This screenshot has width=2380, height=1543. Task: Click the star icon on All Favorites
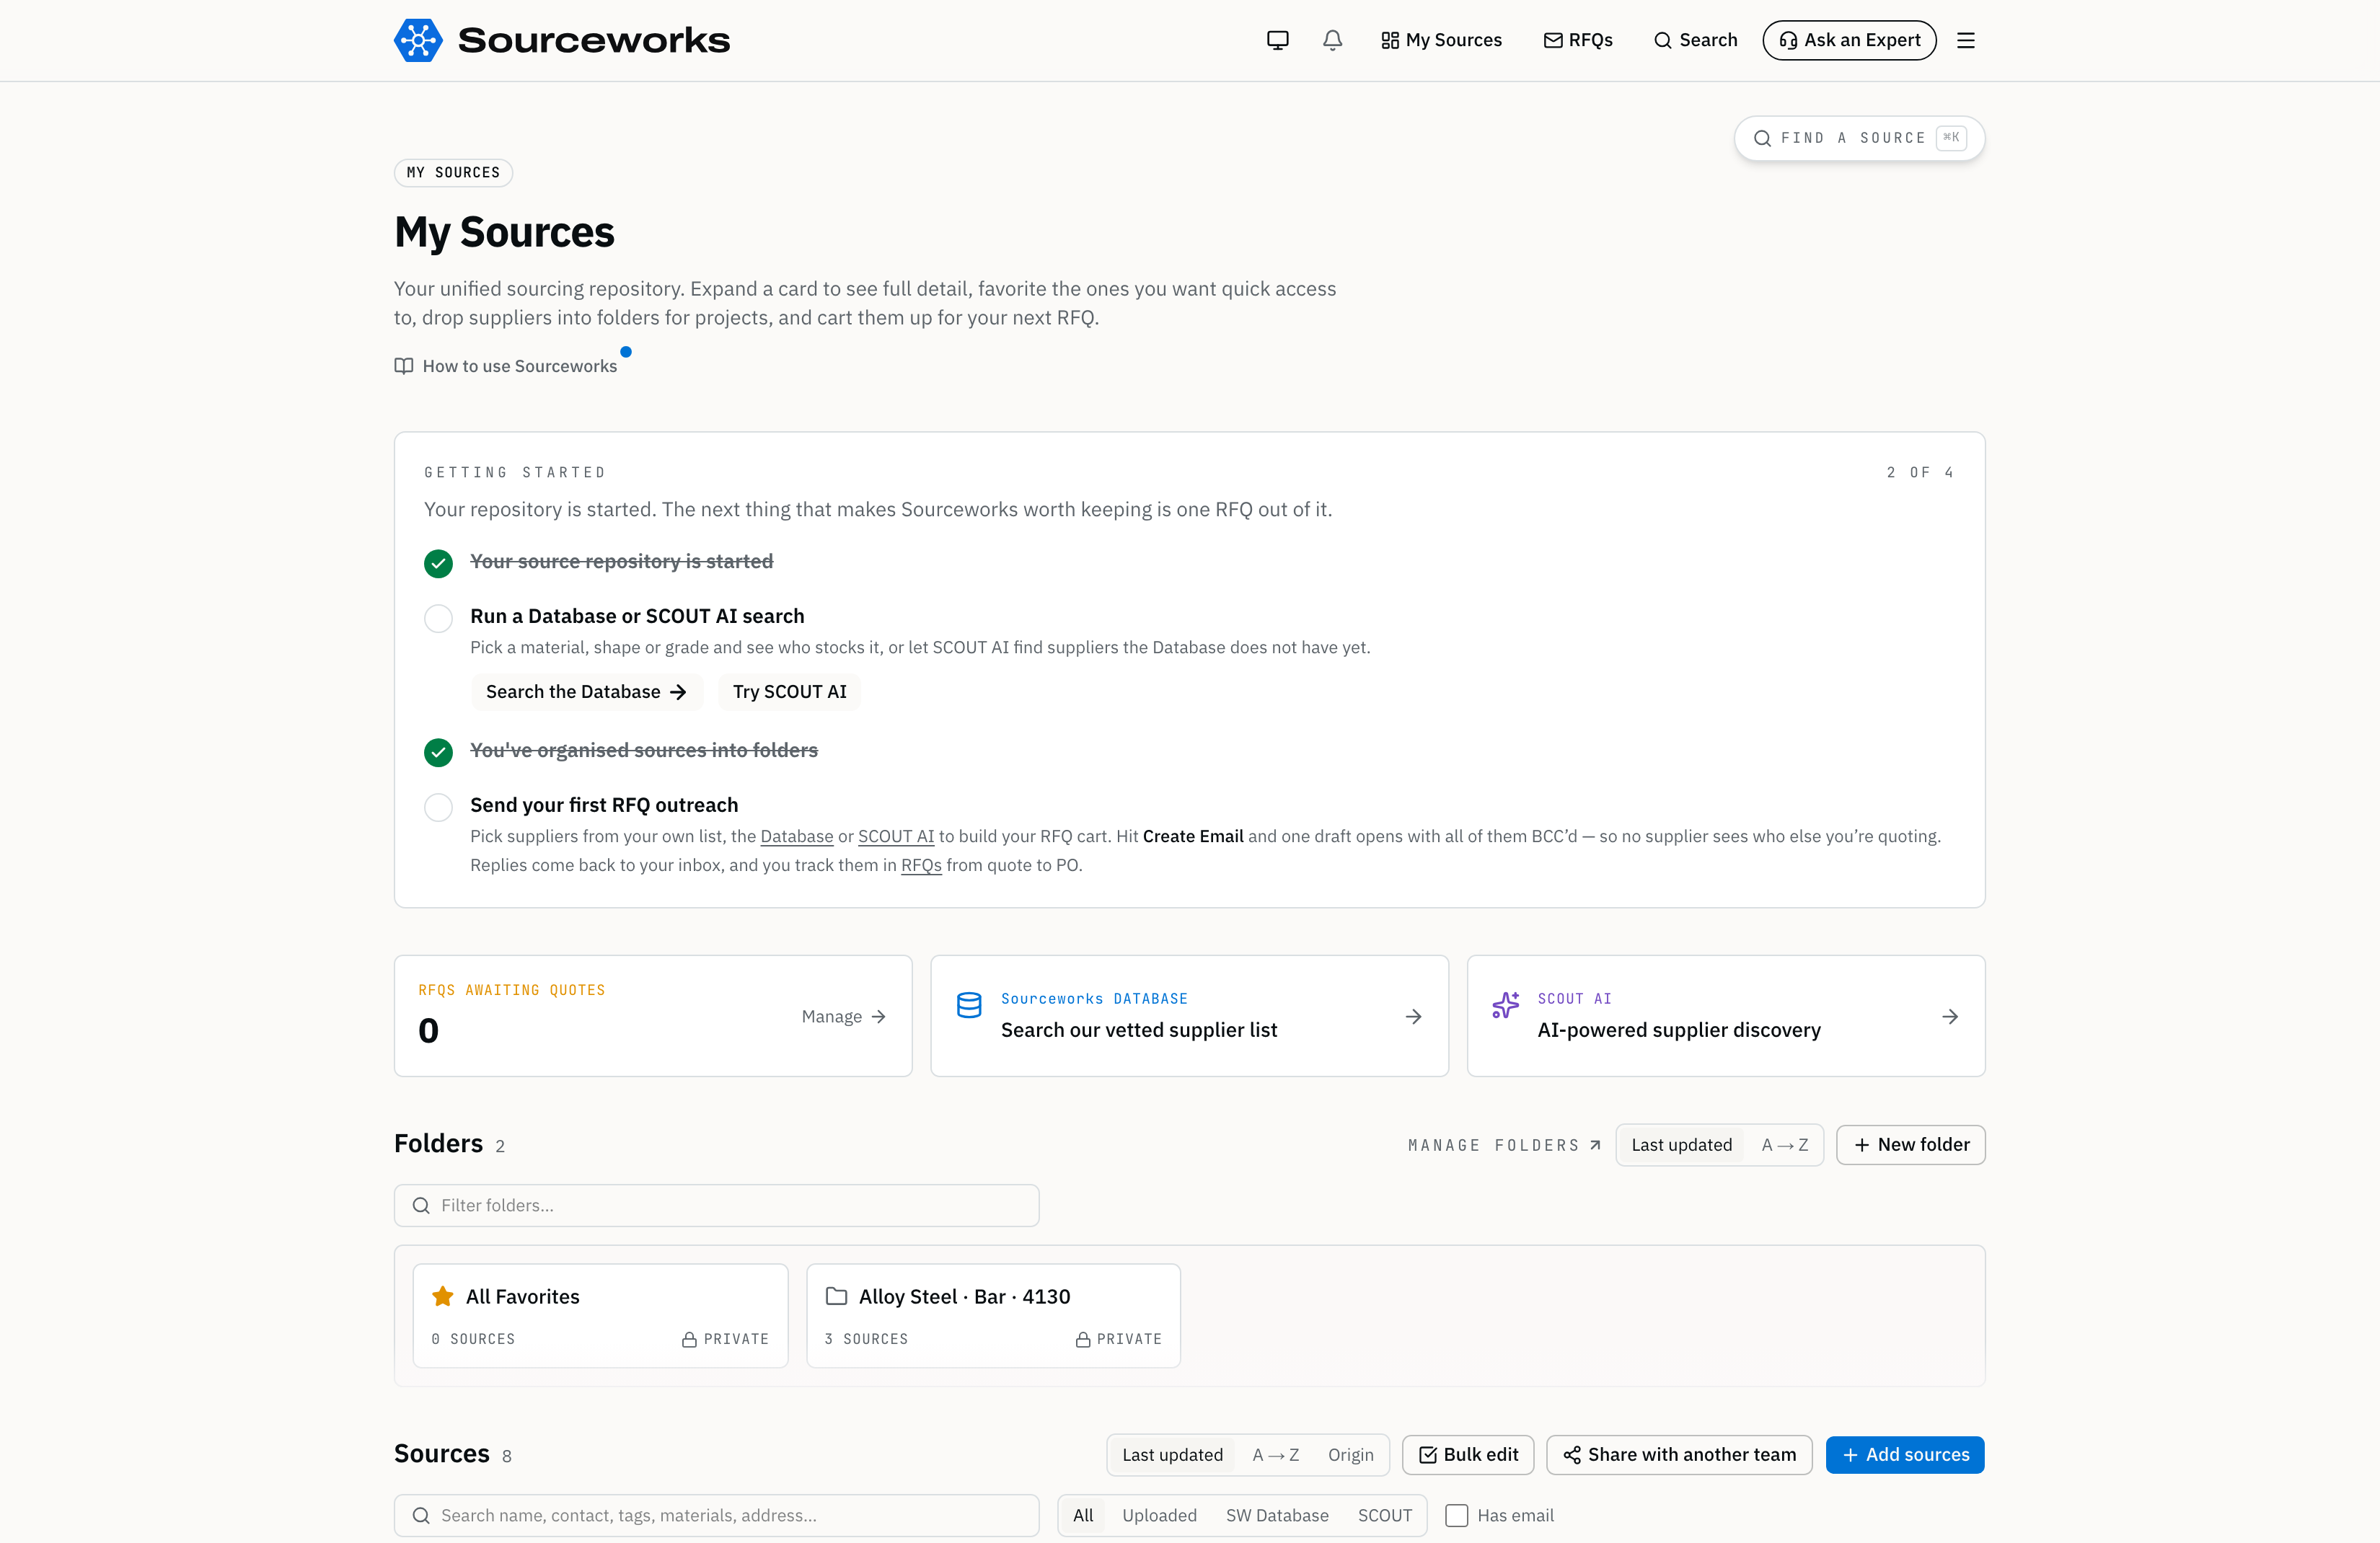[443, 1296]
